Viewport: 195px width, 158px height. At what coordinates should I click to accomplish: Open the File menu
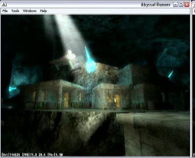point(5,11)
